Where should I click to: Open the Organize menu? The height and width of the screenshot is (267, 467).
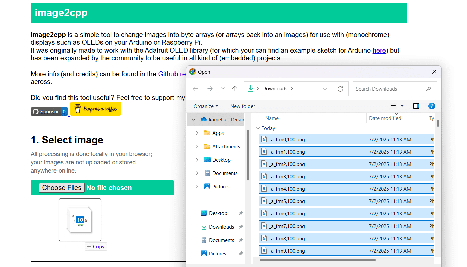click(206, 106)
